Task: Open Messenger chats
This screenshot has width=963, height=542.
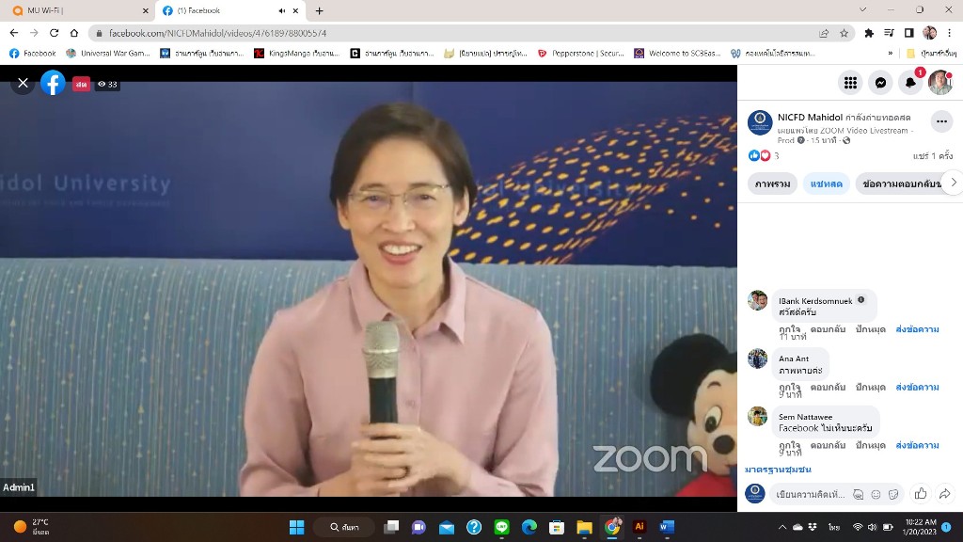Action: coord(880,83)
